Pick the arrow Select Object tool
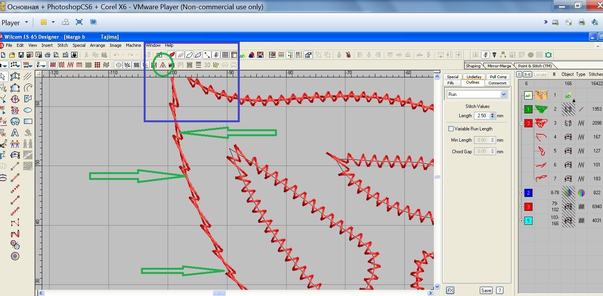 (x=3, y=76)
